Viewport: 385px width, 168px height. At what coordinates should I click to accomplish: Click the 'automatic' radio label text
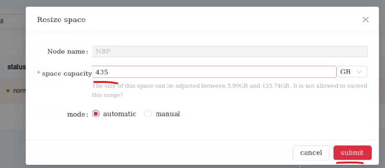[x=120, y=114]
